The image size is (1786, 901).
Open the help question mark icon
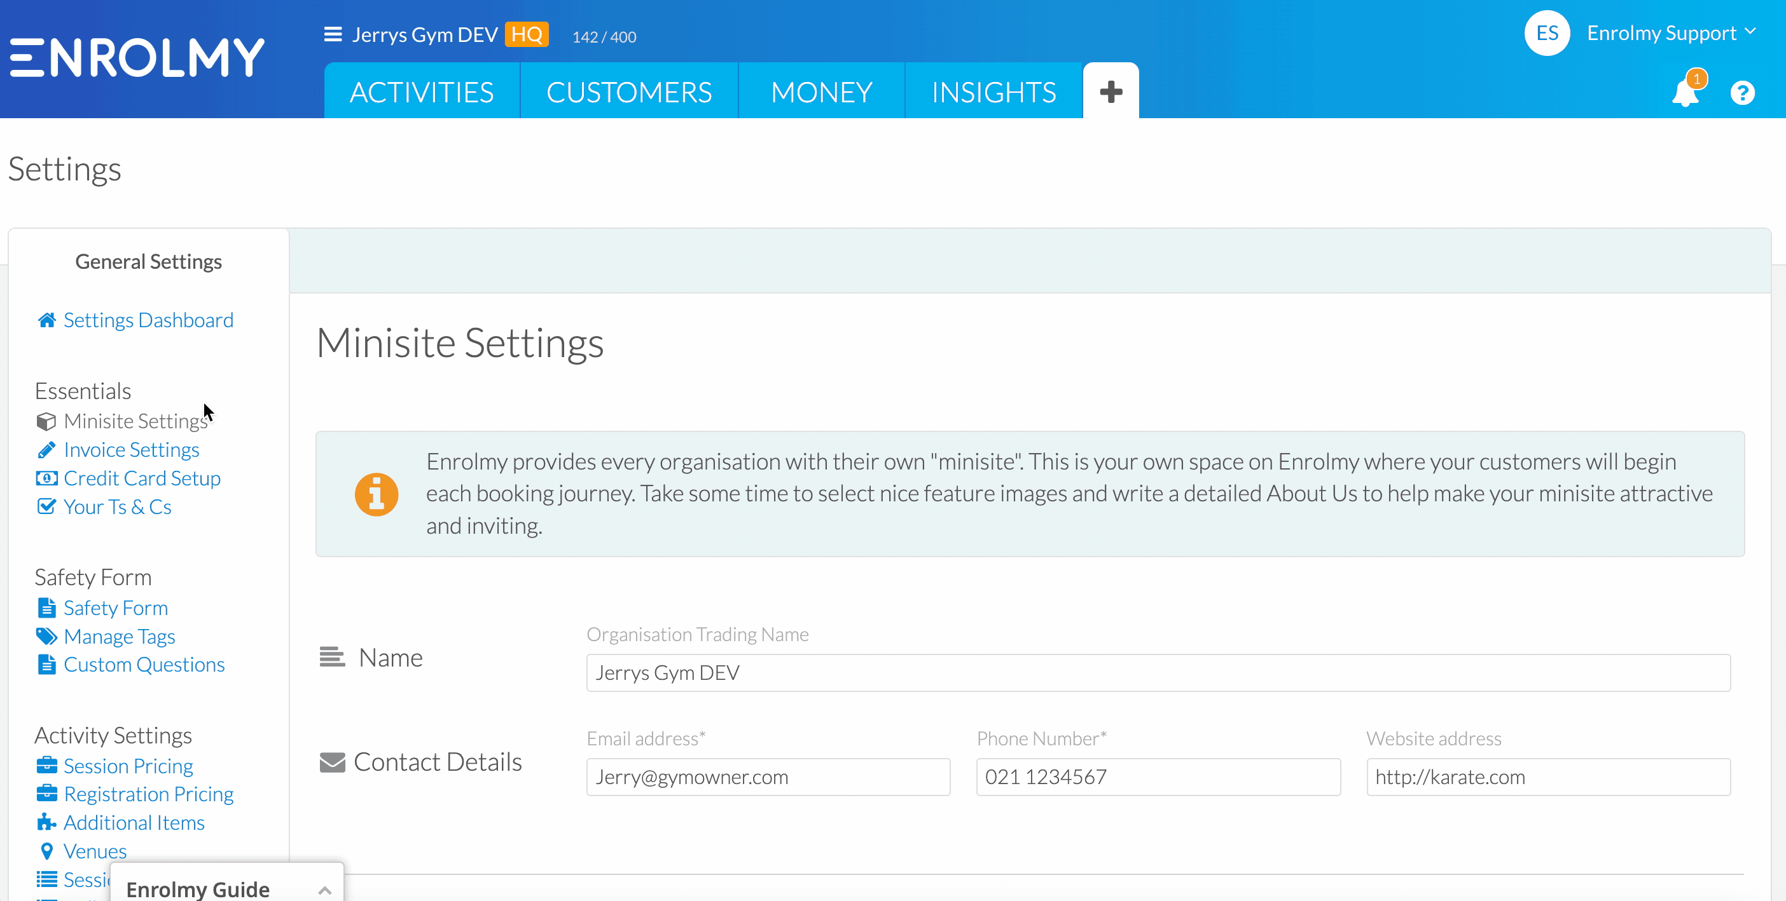(x=1742, y=93)
